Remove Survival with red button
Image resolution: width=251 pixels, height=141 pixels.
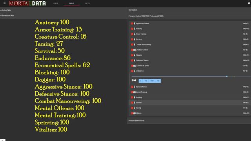tap(132, 103)
